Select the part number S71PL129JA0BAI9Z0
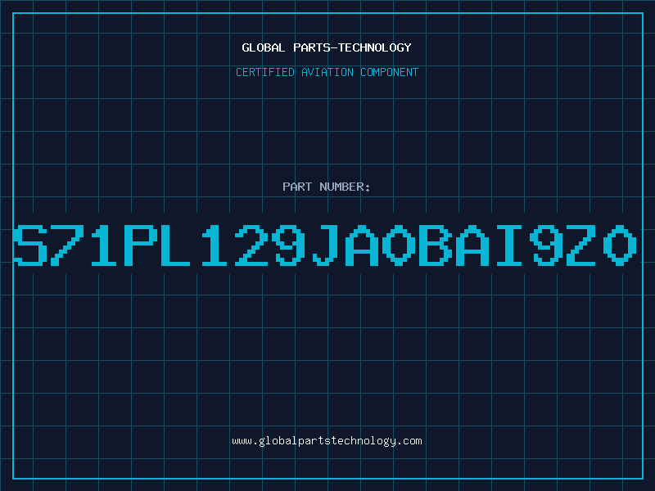The image size is (655, 491). [x=325, y=245]
